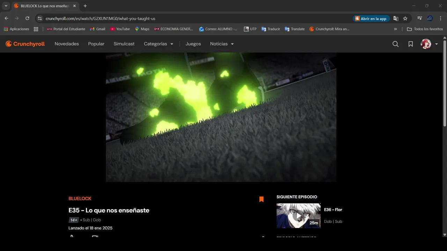Screen dimensions: 447x251
Task: Open a new tab with plus button
Action: click(x=85, y=6)
